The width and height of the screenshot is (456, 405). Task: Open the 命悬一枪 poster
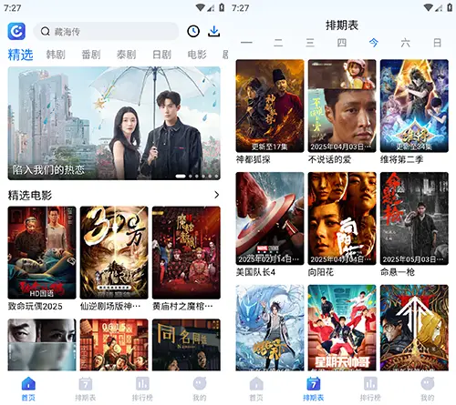tap(414, 218)
